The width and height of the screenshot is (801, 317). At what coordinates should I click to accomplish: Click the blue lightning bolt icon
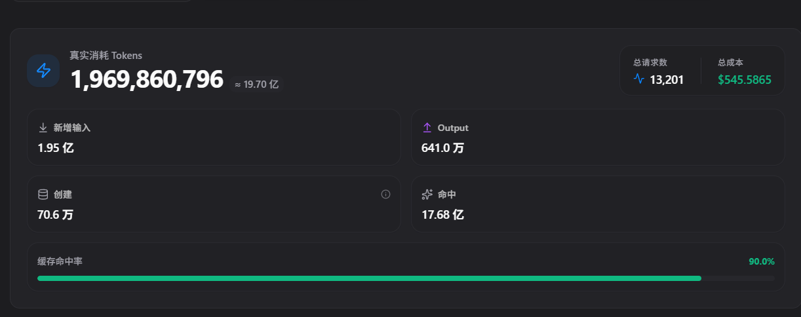pyautogui.click(x=43, y=70)
